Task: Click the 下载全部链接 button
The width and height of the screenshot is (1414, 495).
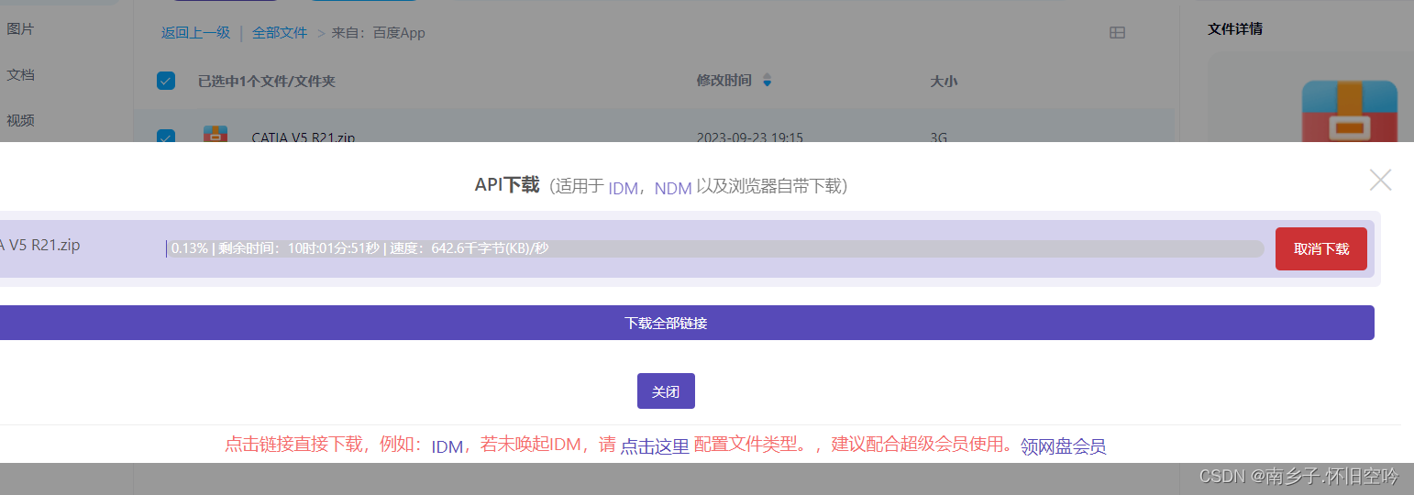Action: tap(666, 323)
